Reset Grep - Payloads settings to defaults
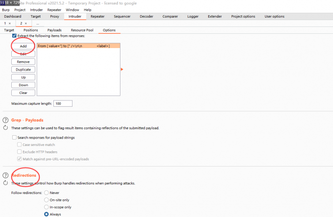 tap(5, 128)
